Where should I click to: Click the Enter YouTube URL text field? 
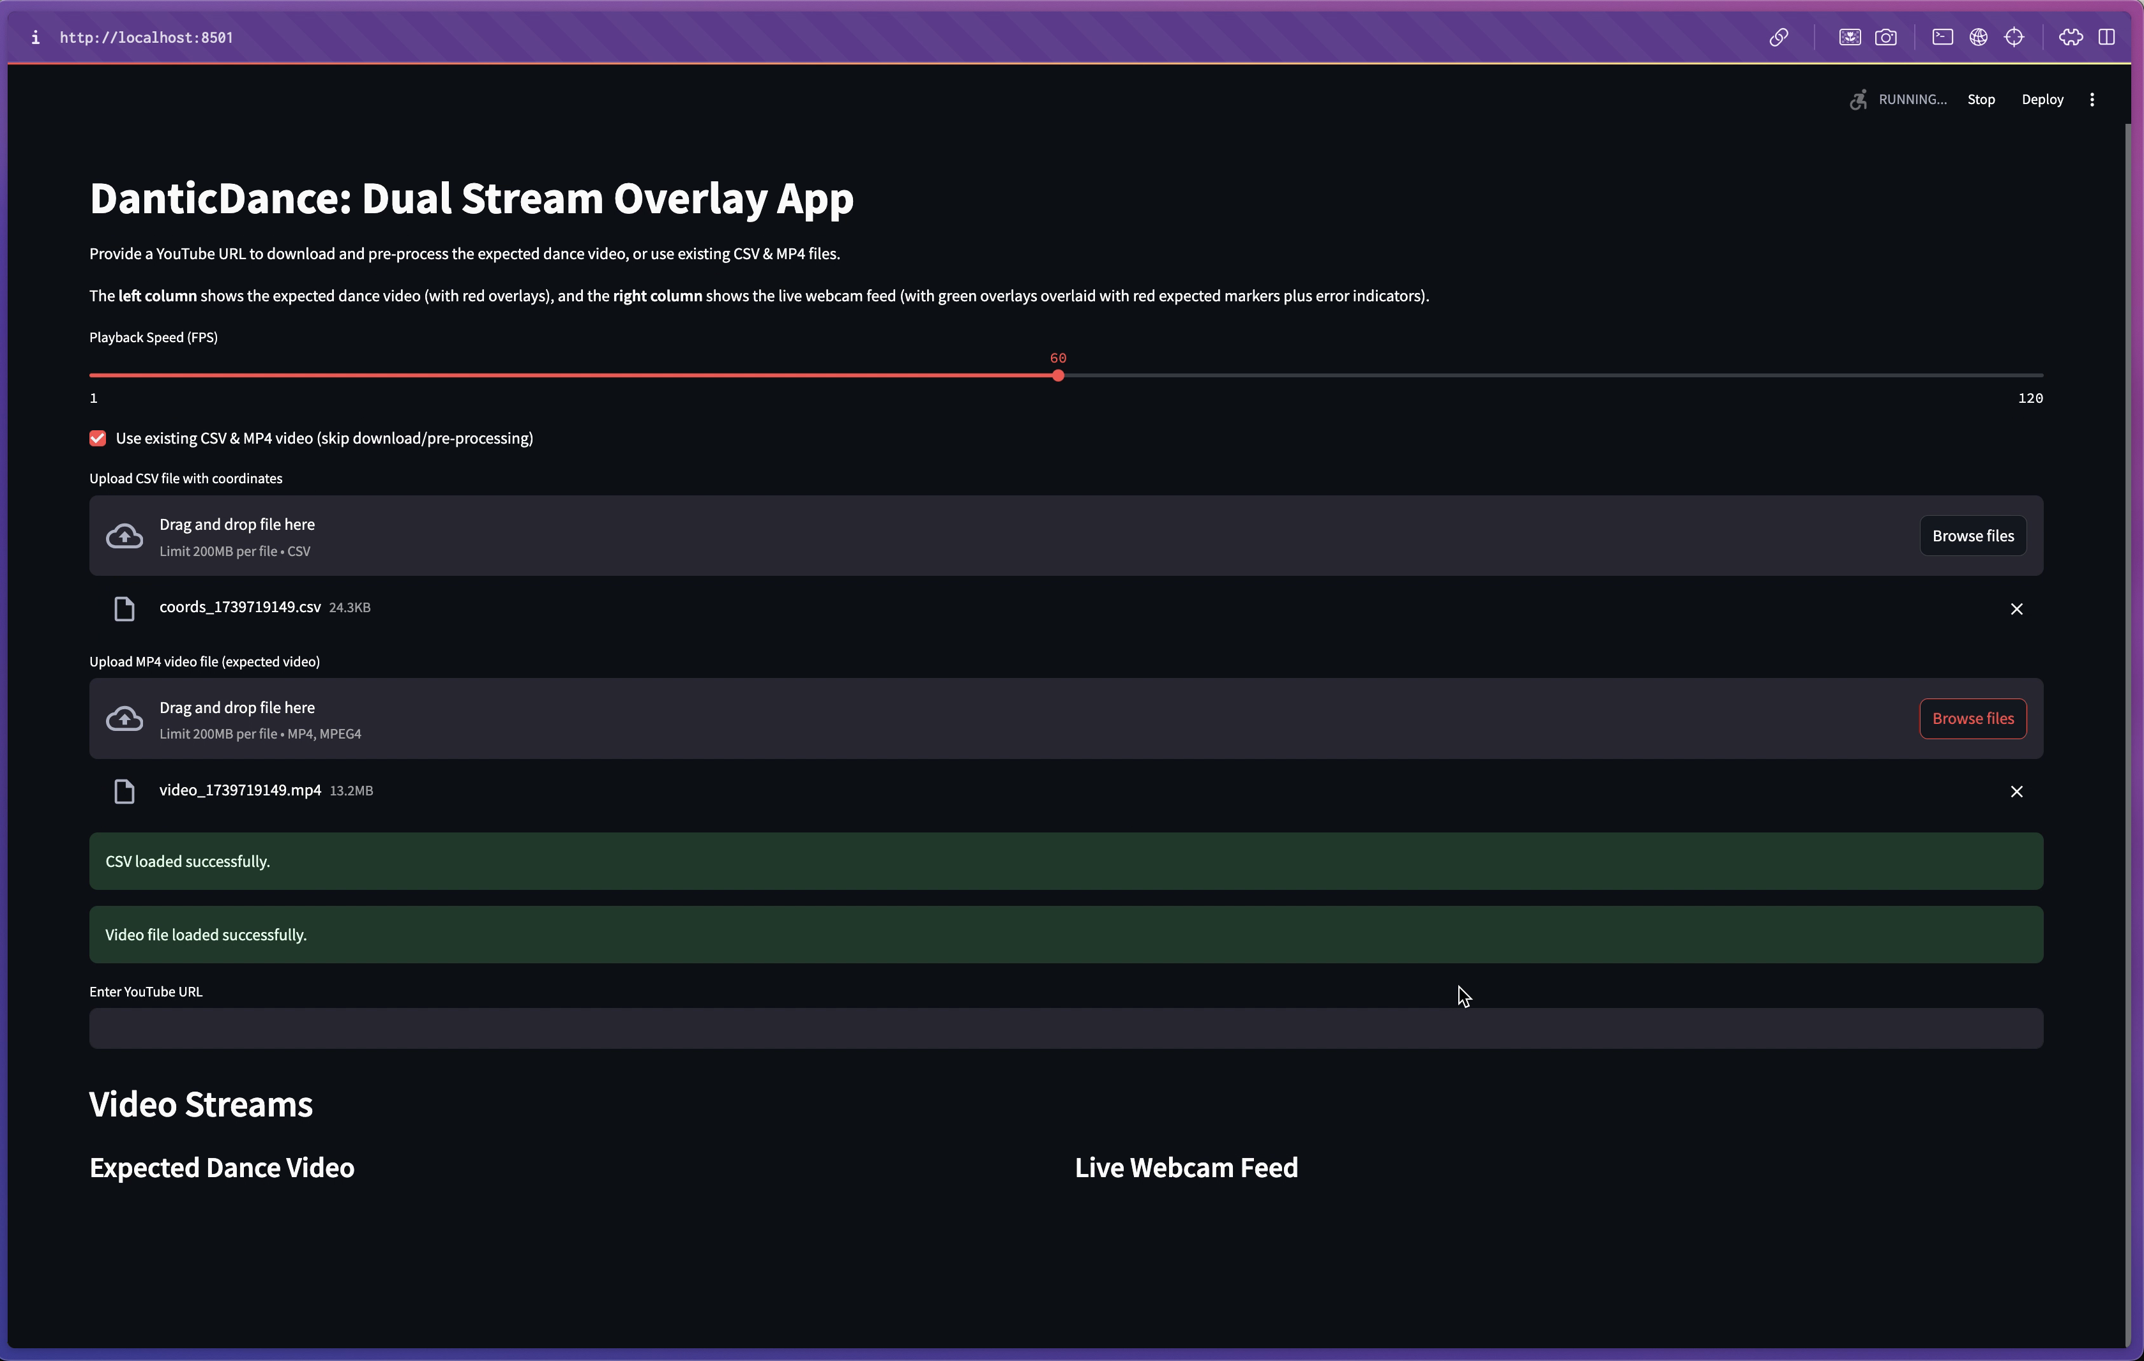[1065, 1028]
